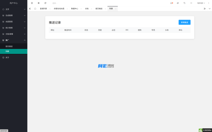Click the smiley icon beside 关于

point(4,57)
